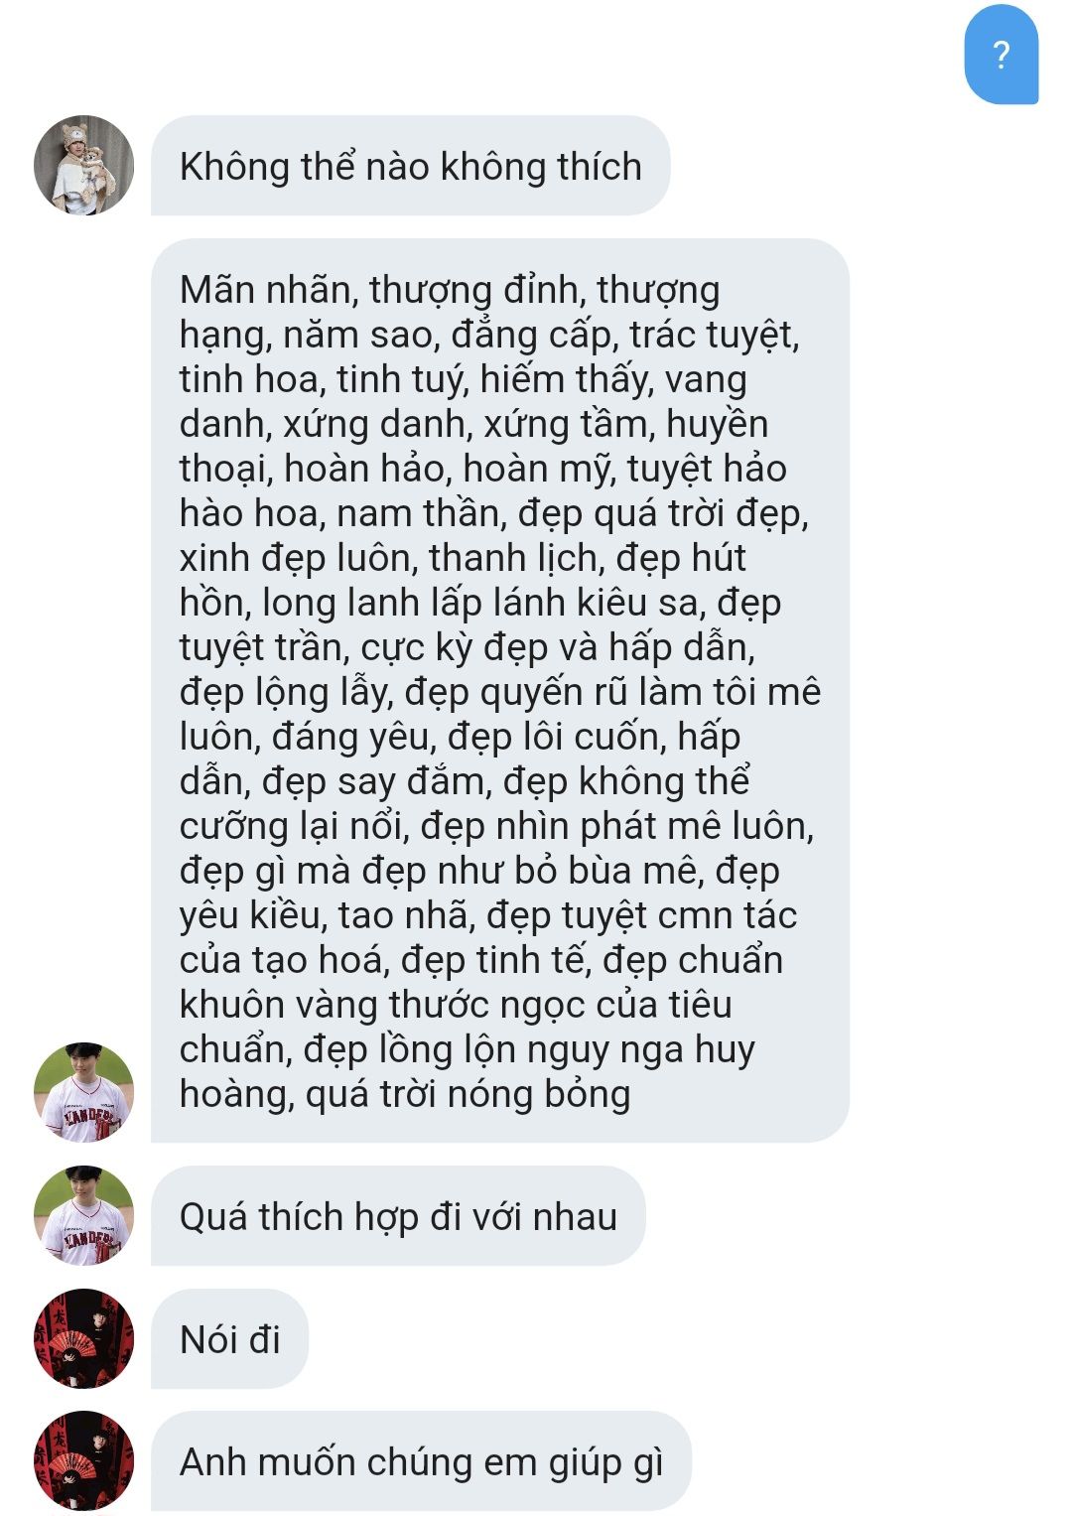This screenshot has height=1516, width=1072.
Task: Tap the blue question mark message bubble
Action: (1002, 55)
